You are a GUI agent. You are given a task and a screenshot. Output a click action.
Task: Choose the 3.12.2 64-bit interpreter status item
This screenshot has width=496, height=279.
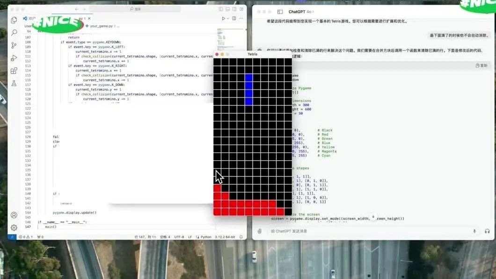pos(225,236)
